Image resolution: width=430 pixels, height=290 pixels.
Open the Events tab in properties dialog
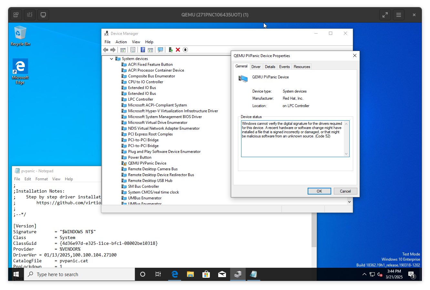click(x=284, y=67)
